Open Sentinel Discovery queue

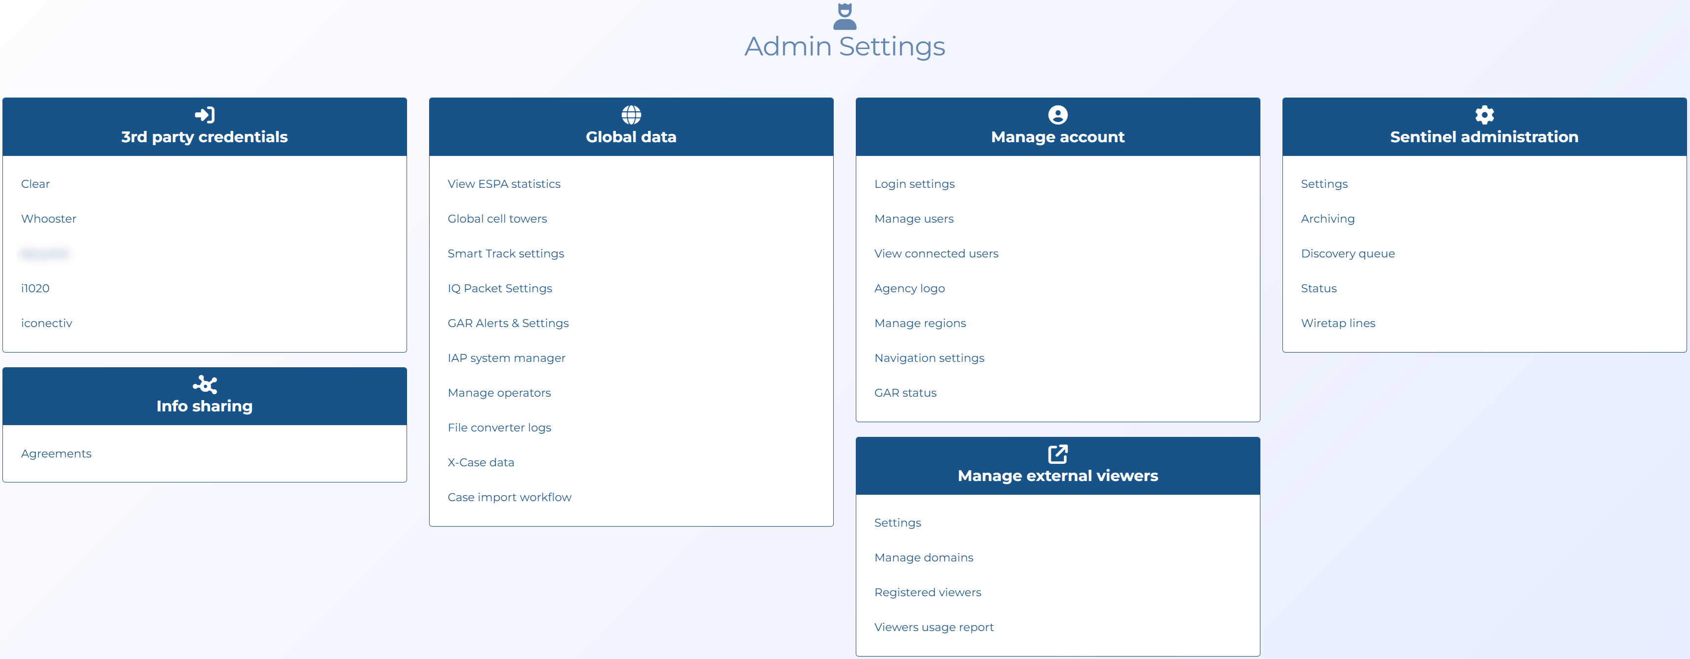tap(1347, 254)
